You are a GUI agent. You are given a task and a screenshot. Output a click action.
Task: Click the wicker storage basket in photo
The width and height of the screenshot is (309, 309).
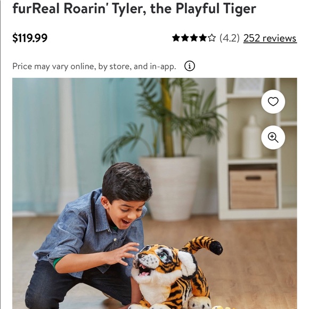tap(253, 189)
